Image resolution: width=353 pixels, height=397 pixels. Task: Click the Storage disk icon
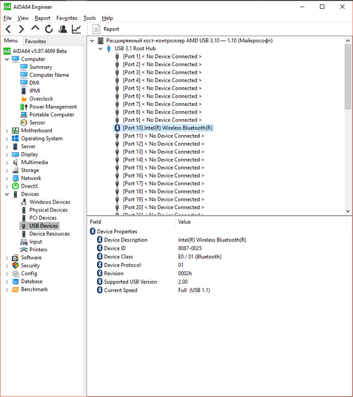[15, 170]
